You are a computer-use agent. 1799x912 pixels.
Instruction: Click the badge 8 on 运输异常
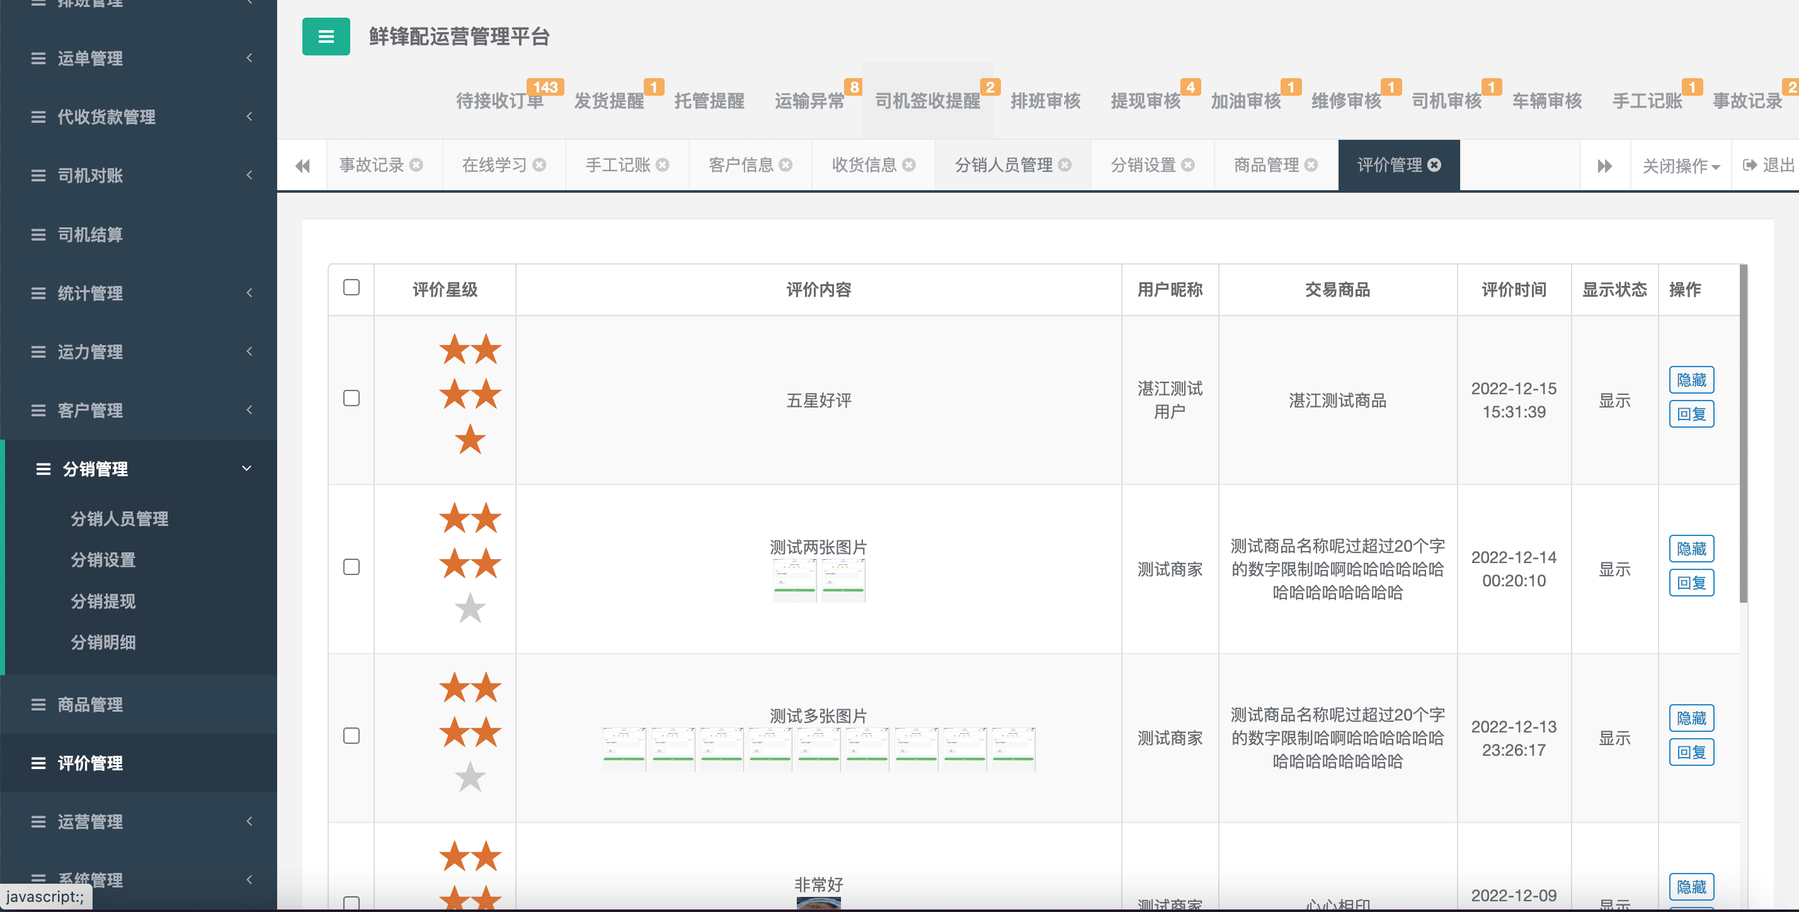854,88
